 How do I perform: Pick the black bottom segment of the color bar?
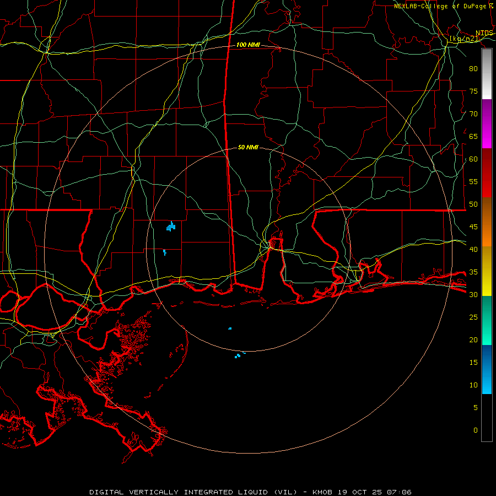point(487,418)
